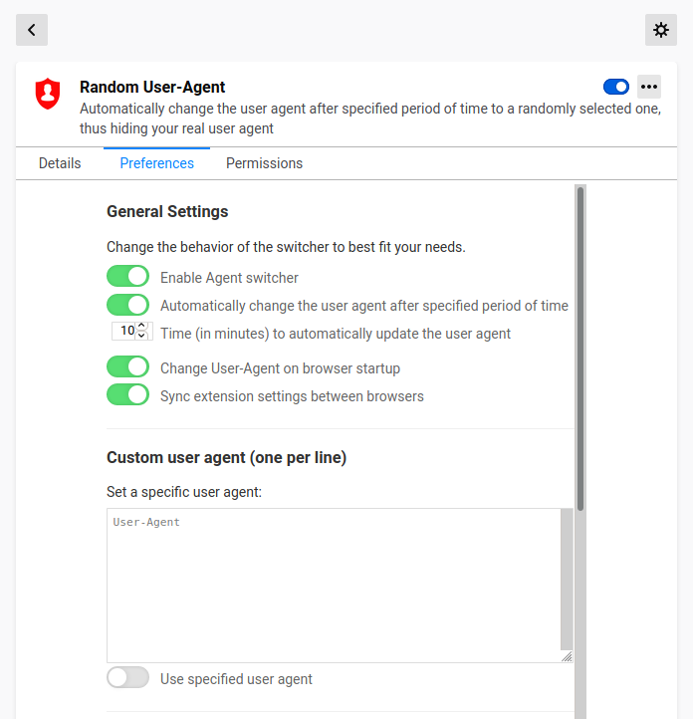Toggle automatic user agent change by time
Image resolution: width=693 pixels, height=719 pixels.
127,305
